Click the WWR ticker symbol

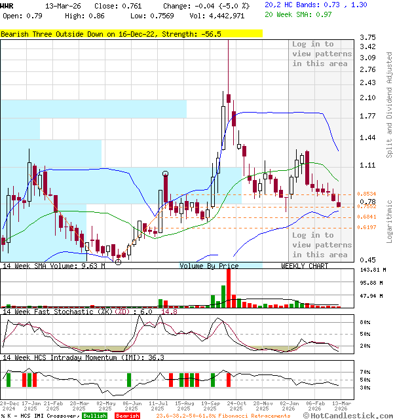click(x=7, y=5)
